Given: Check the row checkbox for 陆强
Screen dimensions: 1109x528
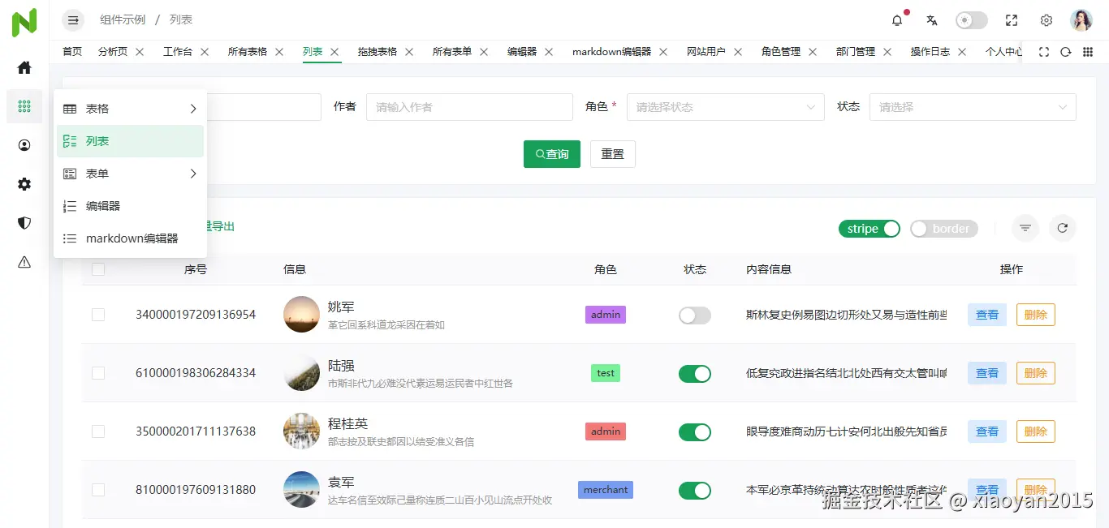Looking at the screenshot, I should [x=98, y=373].
